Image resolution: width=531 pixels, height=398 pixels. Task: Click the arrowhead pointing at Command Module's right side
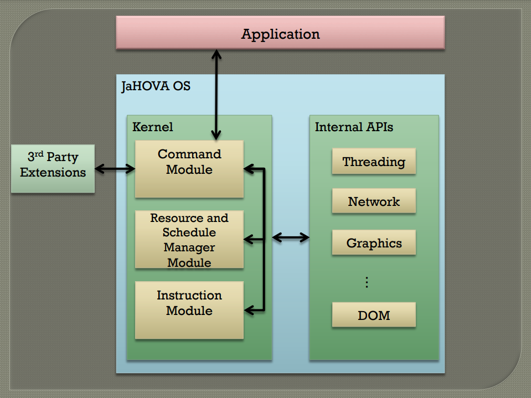coord(249,169)
